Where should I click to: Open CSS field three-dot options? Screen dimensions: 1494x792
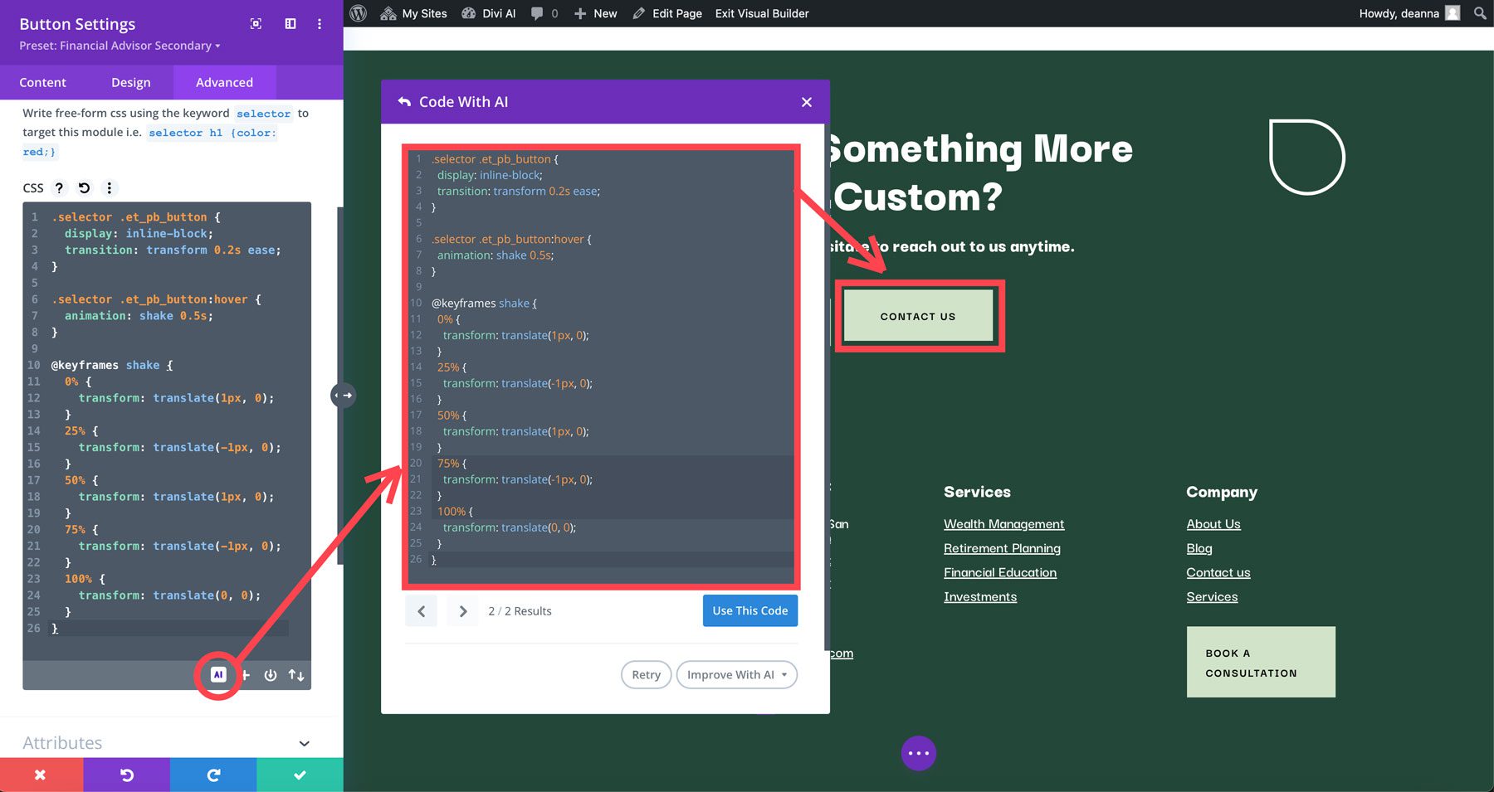click(109, 187)
